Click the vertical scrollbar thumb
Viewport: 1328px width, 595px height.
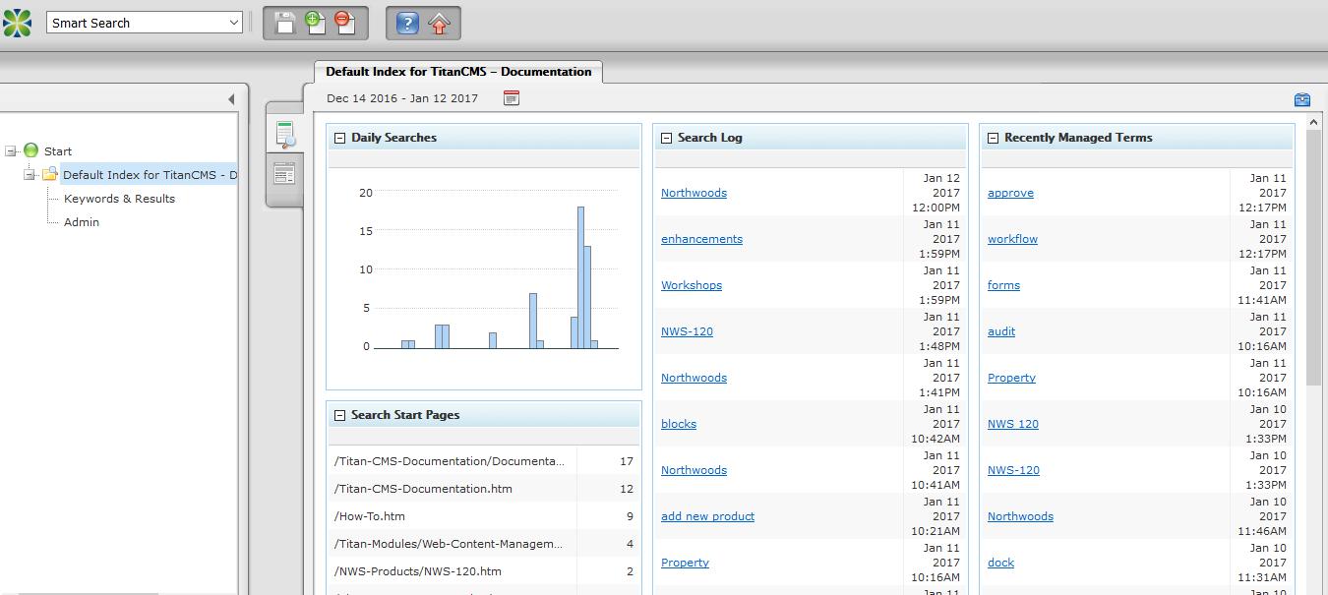(x=1313, y=256)
